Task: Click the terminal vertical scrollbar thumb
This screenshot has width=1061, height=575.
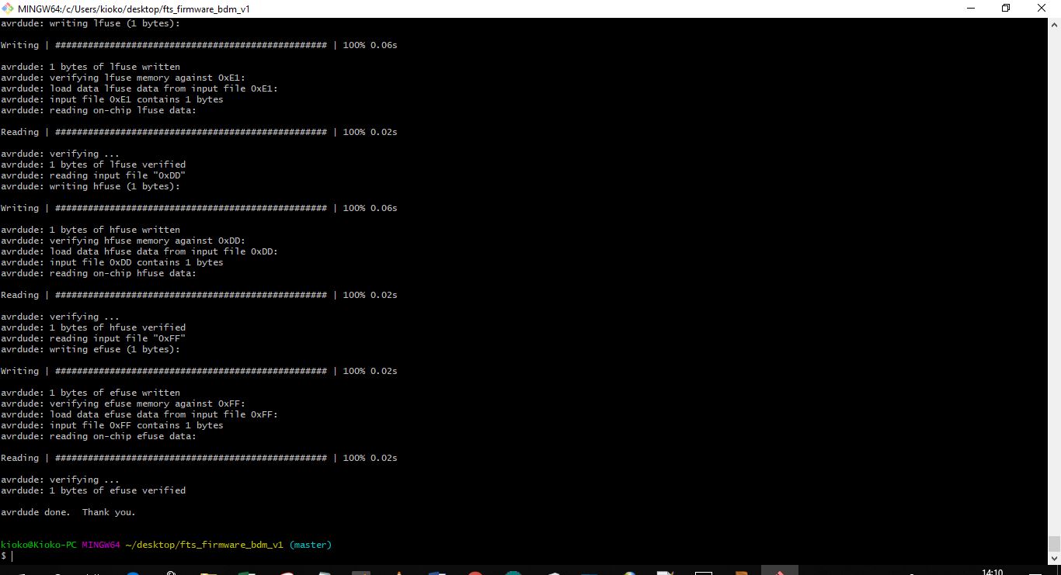Action: (x=1054, y=543)
